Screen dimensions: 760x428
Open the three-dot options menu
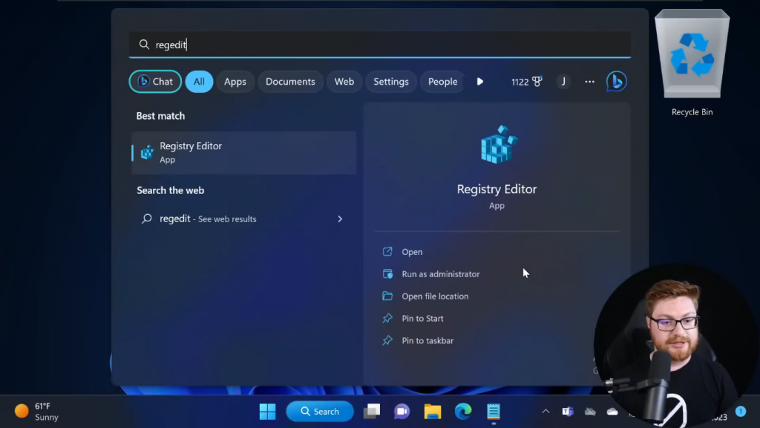click(x=589, y=82)
